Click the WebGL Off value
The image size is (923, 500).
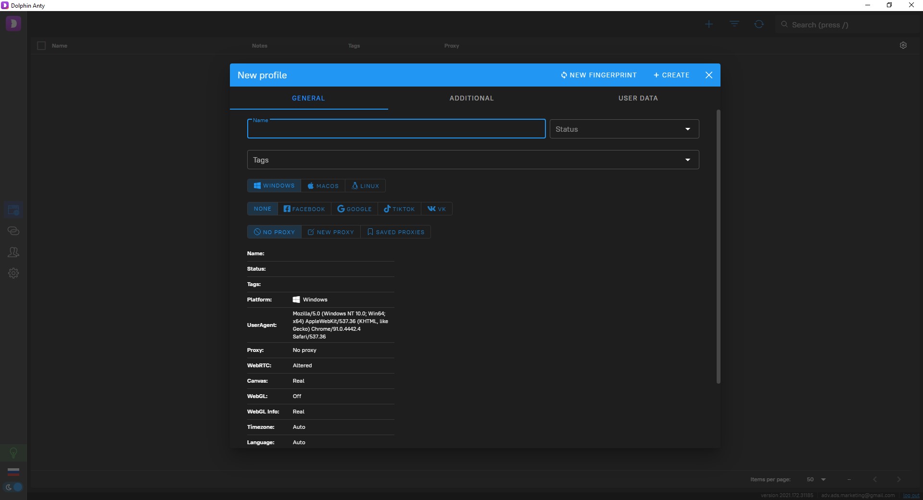[297, 396]
